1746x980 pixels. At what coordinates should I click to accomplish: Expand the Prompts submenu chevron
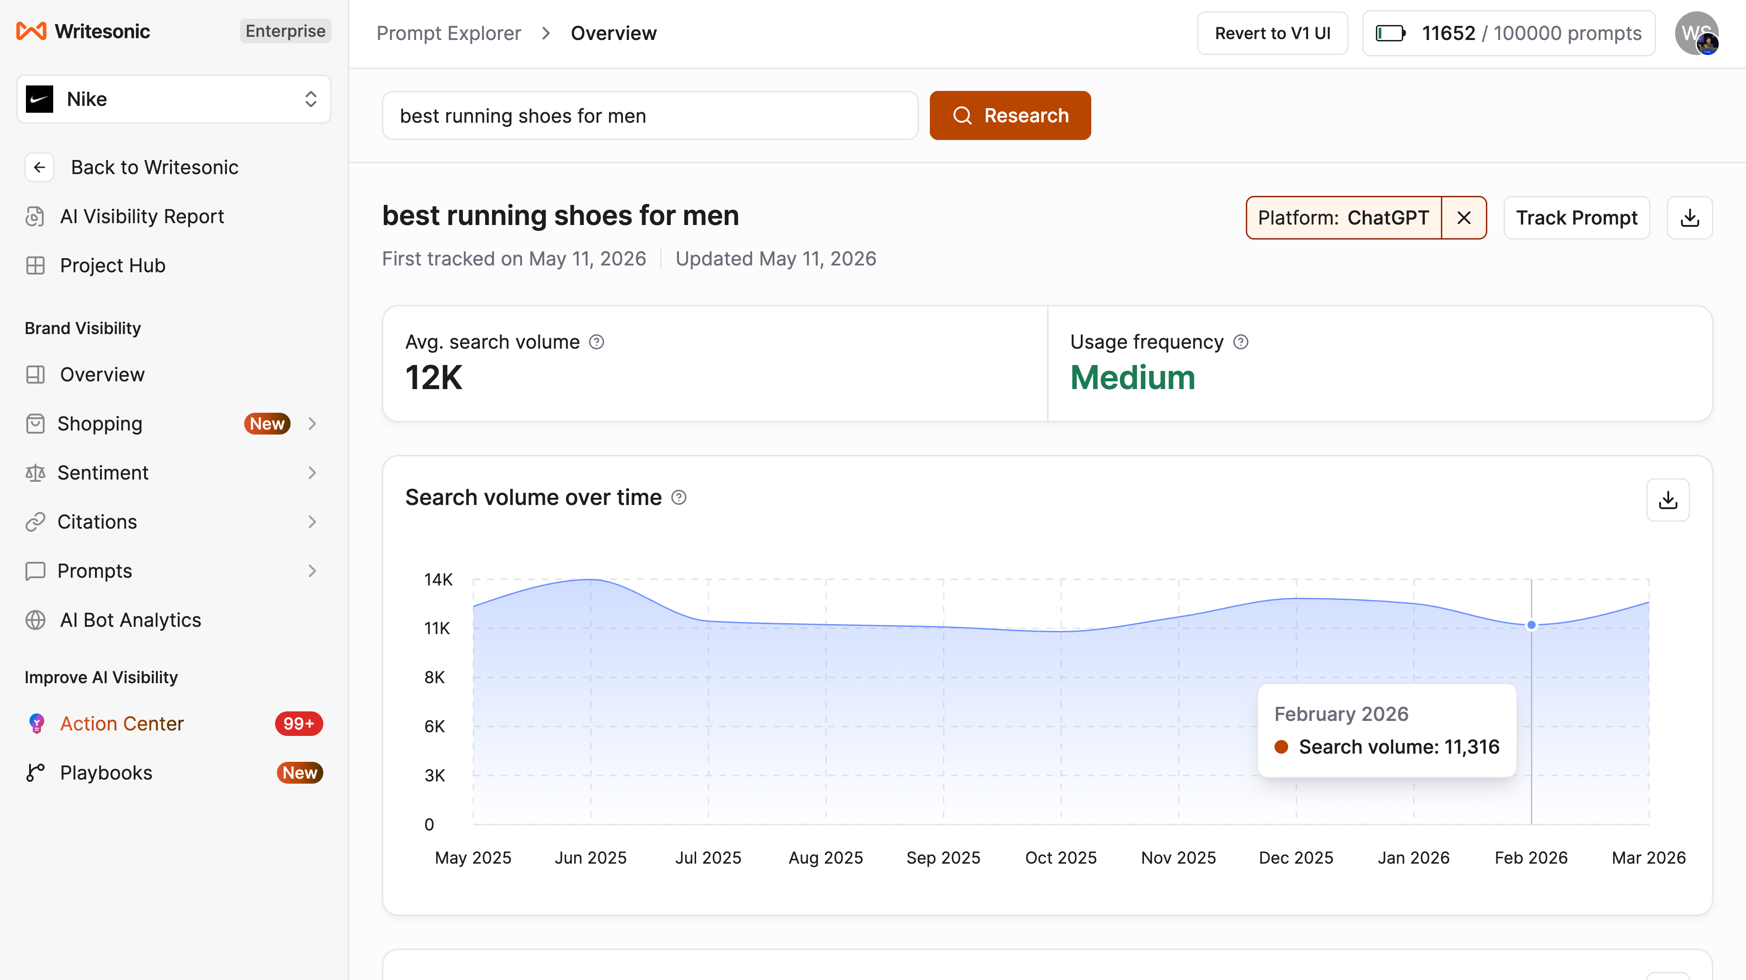pyautogui.click(x=312, y=571)
